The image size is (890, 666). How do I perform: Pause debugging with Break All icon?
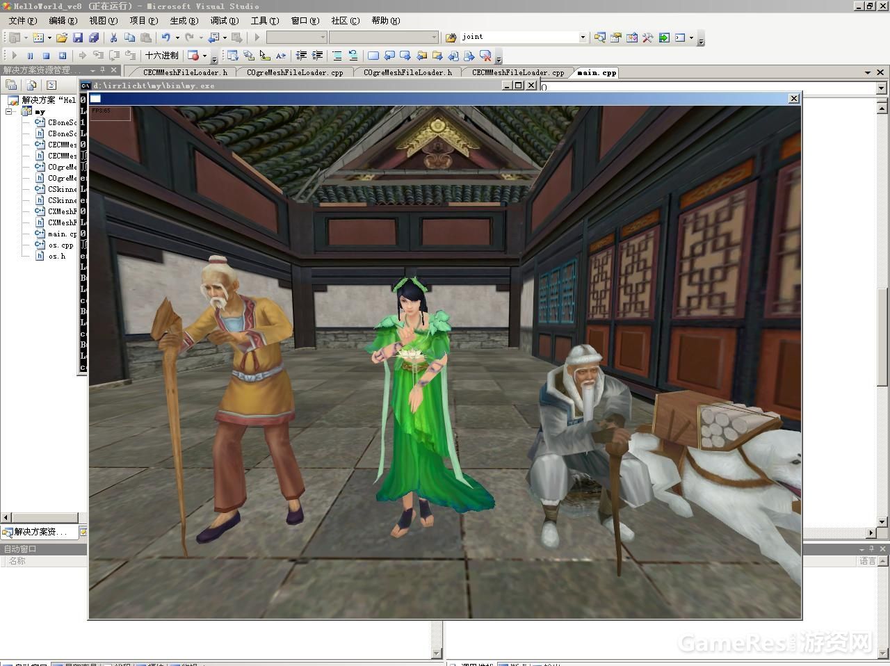pos(30,56)
